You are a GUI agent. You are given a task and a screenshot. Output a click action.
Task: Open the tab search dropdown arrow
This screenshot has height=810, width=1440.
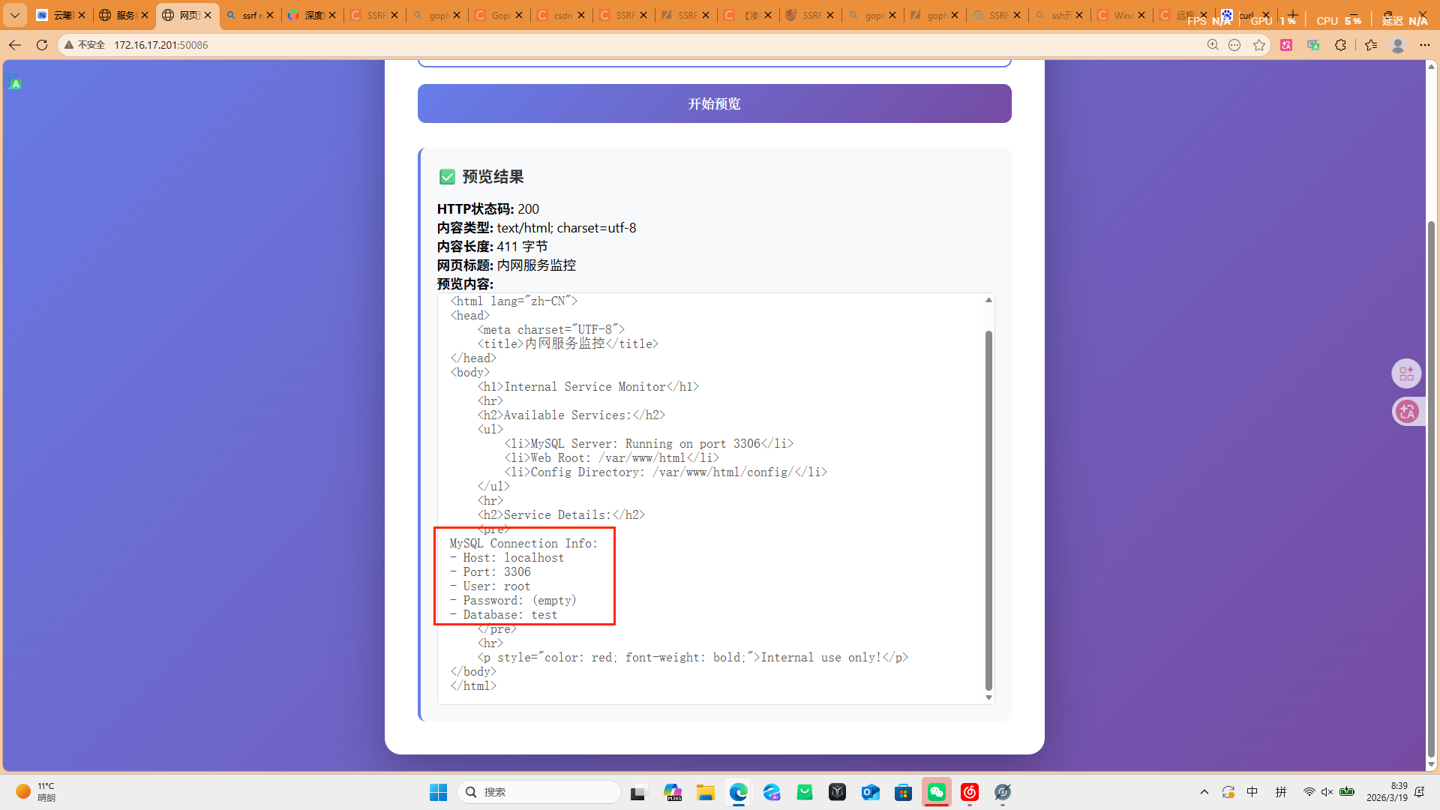click(14, 15)
